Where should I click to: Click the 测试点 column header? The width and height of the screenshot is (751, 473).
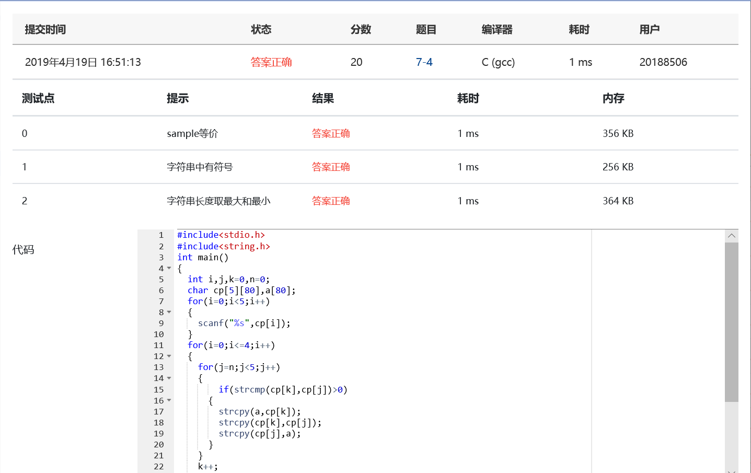[38, 98]
